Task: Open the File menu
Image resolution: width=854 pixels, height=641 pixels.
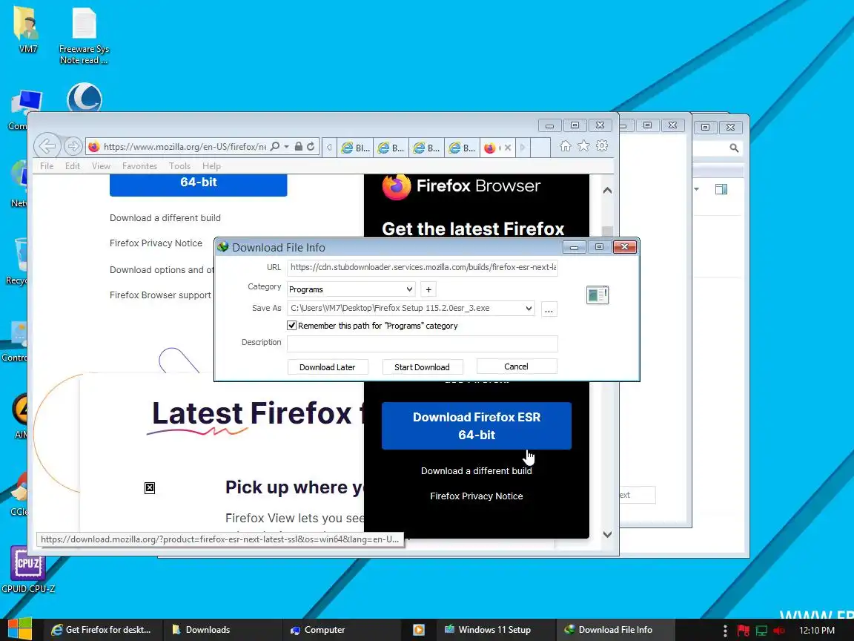Action: coord(47,165)
